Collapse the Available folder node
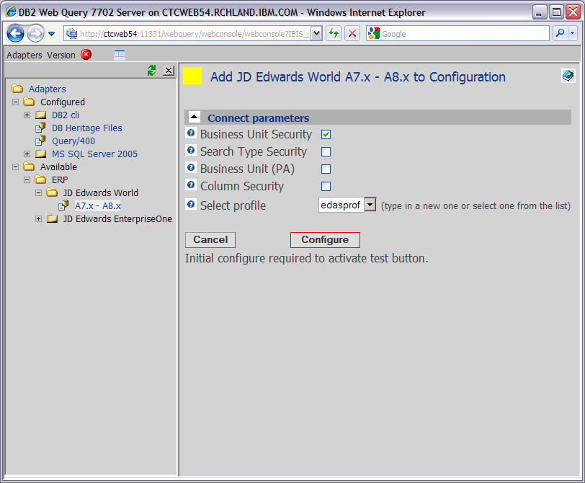The width and height of the screenshot is (585, 483). 15,167
